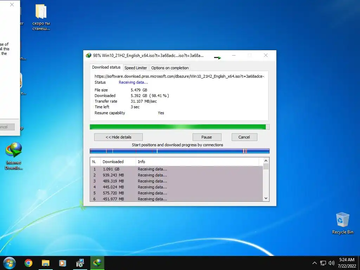Viewport: 360px width, 270px height.
Task: Open the Recycle Bin desktop icon
Action: coord(342,223)
